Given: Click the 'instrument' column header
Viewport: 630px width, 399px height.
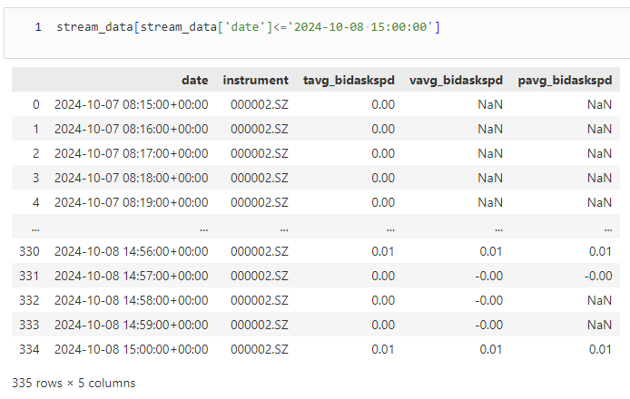Looking at the screenshot, I should pos(255,80).
